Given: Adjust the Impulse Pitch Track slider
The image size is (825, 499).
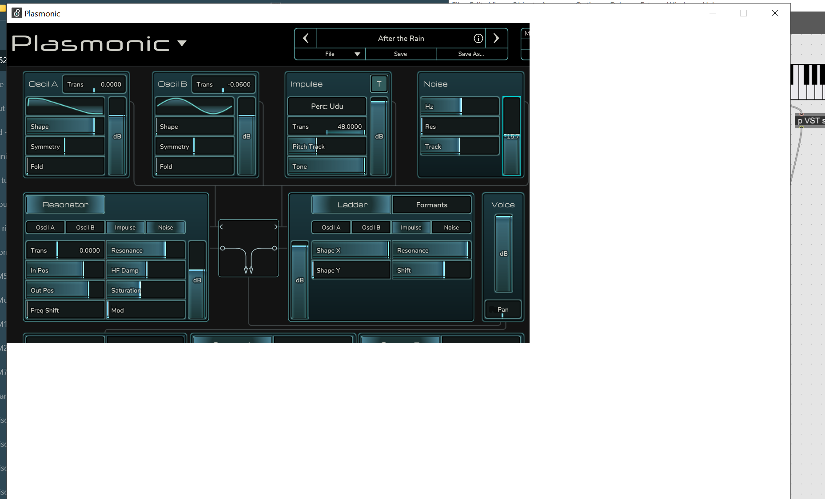Looking at the screenshot, I should (x=327, y=147).
